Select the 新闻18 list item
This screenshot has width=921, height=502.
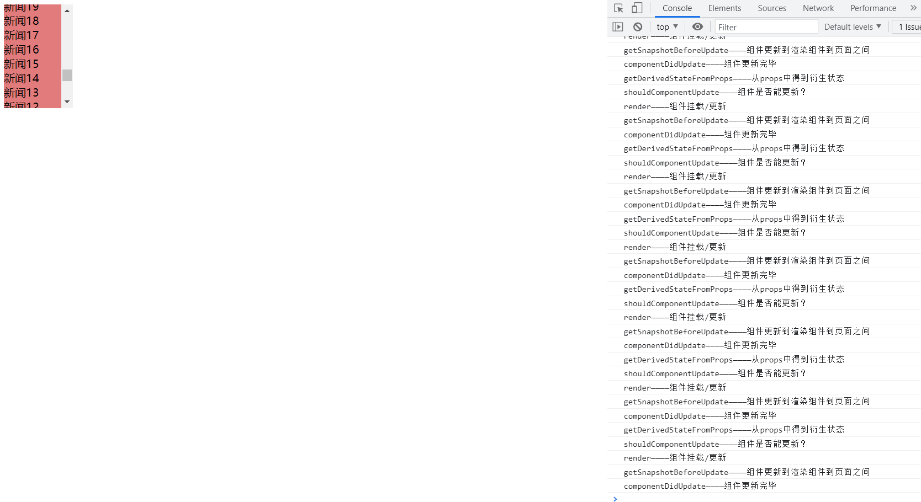32,21
